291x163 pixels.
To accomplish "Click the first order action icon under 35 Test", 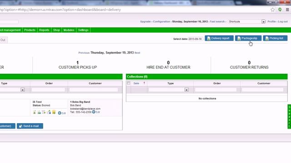I will pos(35,112).
